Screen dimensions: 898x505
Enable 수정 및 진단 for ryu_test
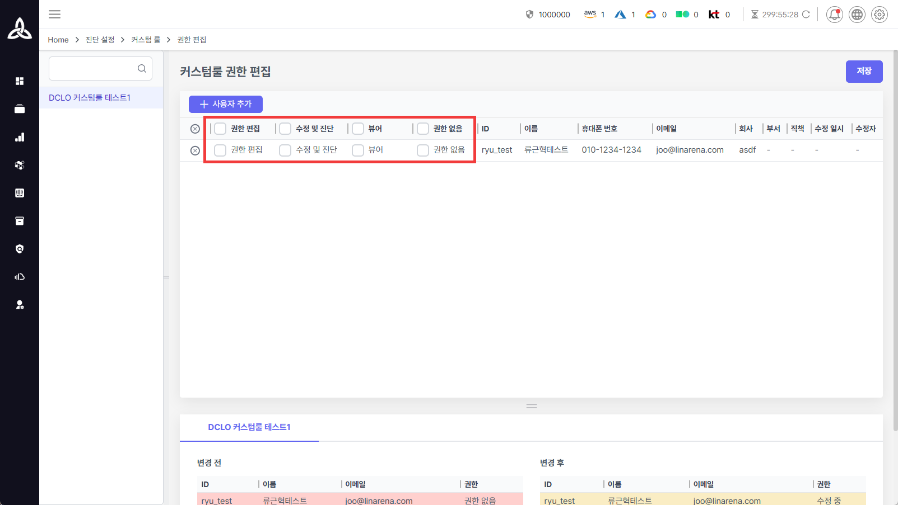tap(285, 150)
